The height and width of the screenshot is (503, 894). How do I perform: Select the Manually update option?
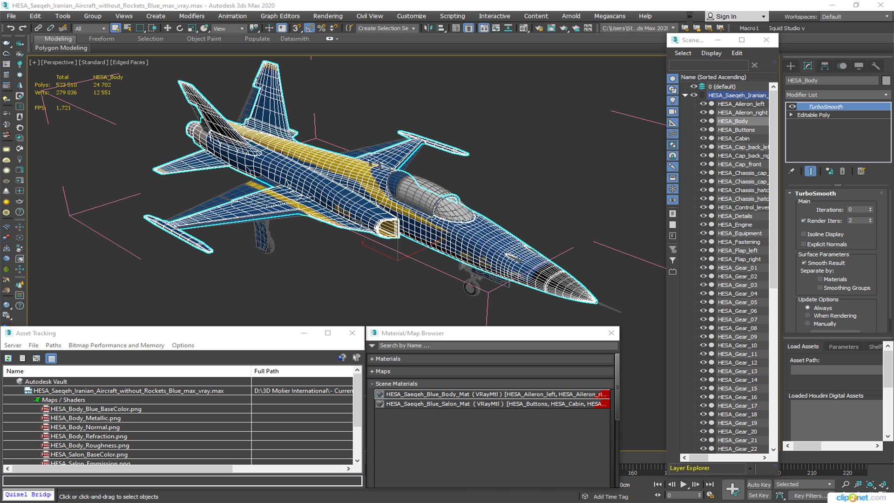(807, 324)
